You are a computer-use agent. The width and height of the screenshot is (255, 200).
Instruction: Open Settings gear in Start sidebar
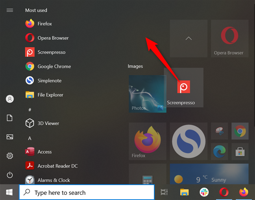(10, 156)
